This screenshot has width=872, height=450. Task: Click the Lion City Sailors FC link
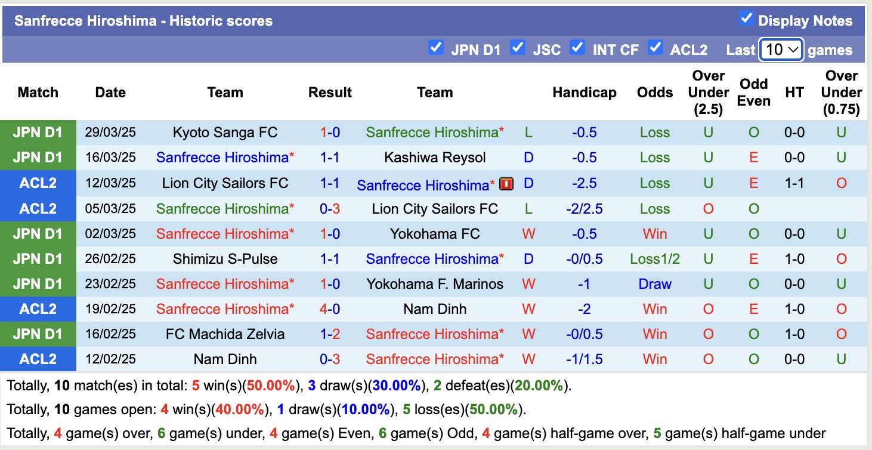coord(225,183)
